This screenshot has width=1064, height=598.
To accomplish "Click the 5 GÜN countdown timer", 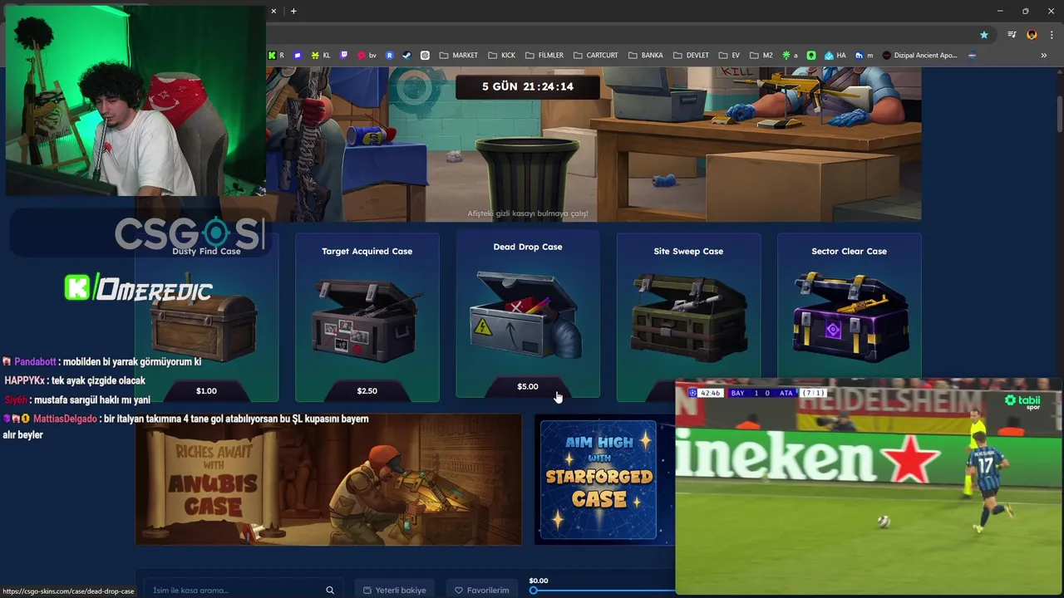I will coord(528,86).
